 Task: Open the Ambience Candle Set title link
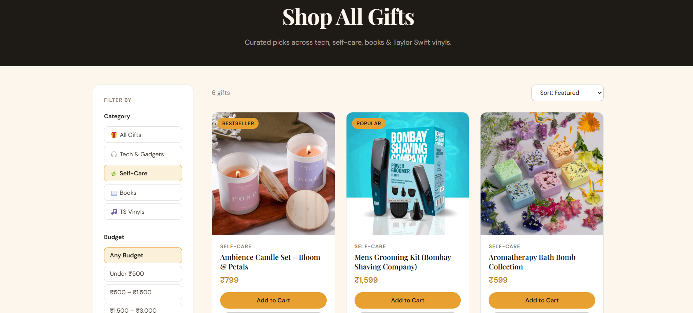pos(270,262)
